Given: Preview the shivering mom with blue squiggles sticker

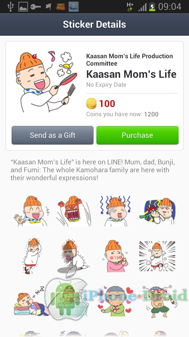Looking at the screenshot, I should [x=116, y=211].
